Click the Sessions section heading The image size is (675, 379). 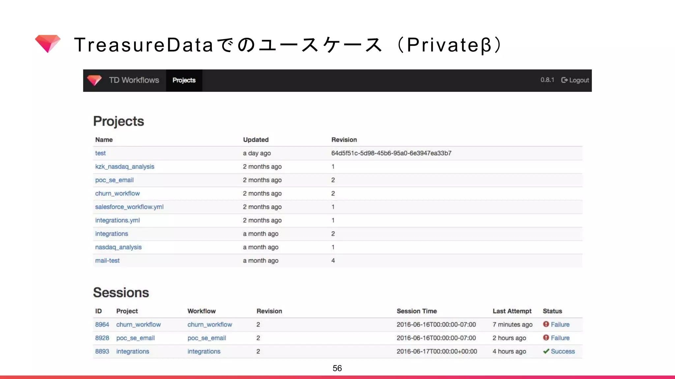(121, 292)
